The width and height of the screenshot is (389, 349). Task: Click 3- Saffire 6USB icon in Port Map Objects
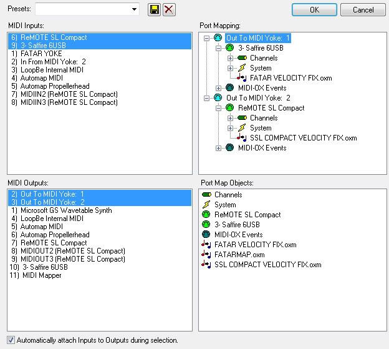(x=206, y=224)
